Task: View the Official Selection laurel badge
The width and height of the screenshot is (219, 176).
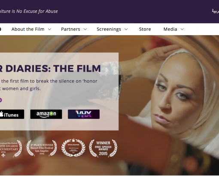Action: (73, 148)
